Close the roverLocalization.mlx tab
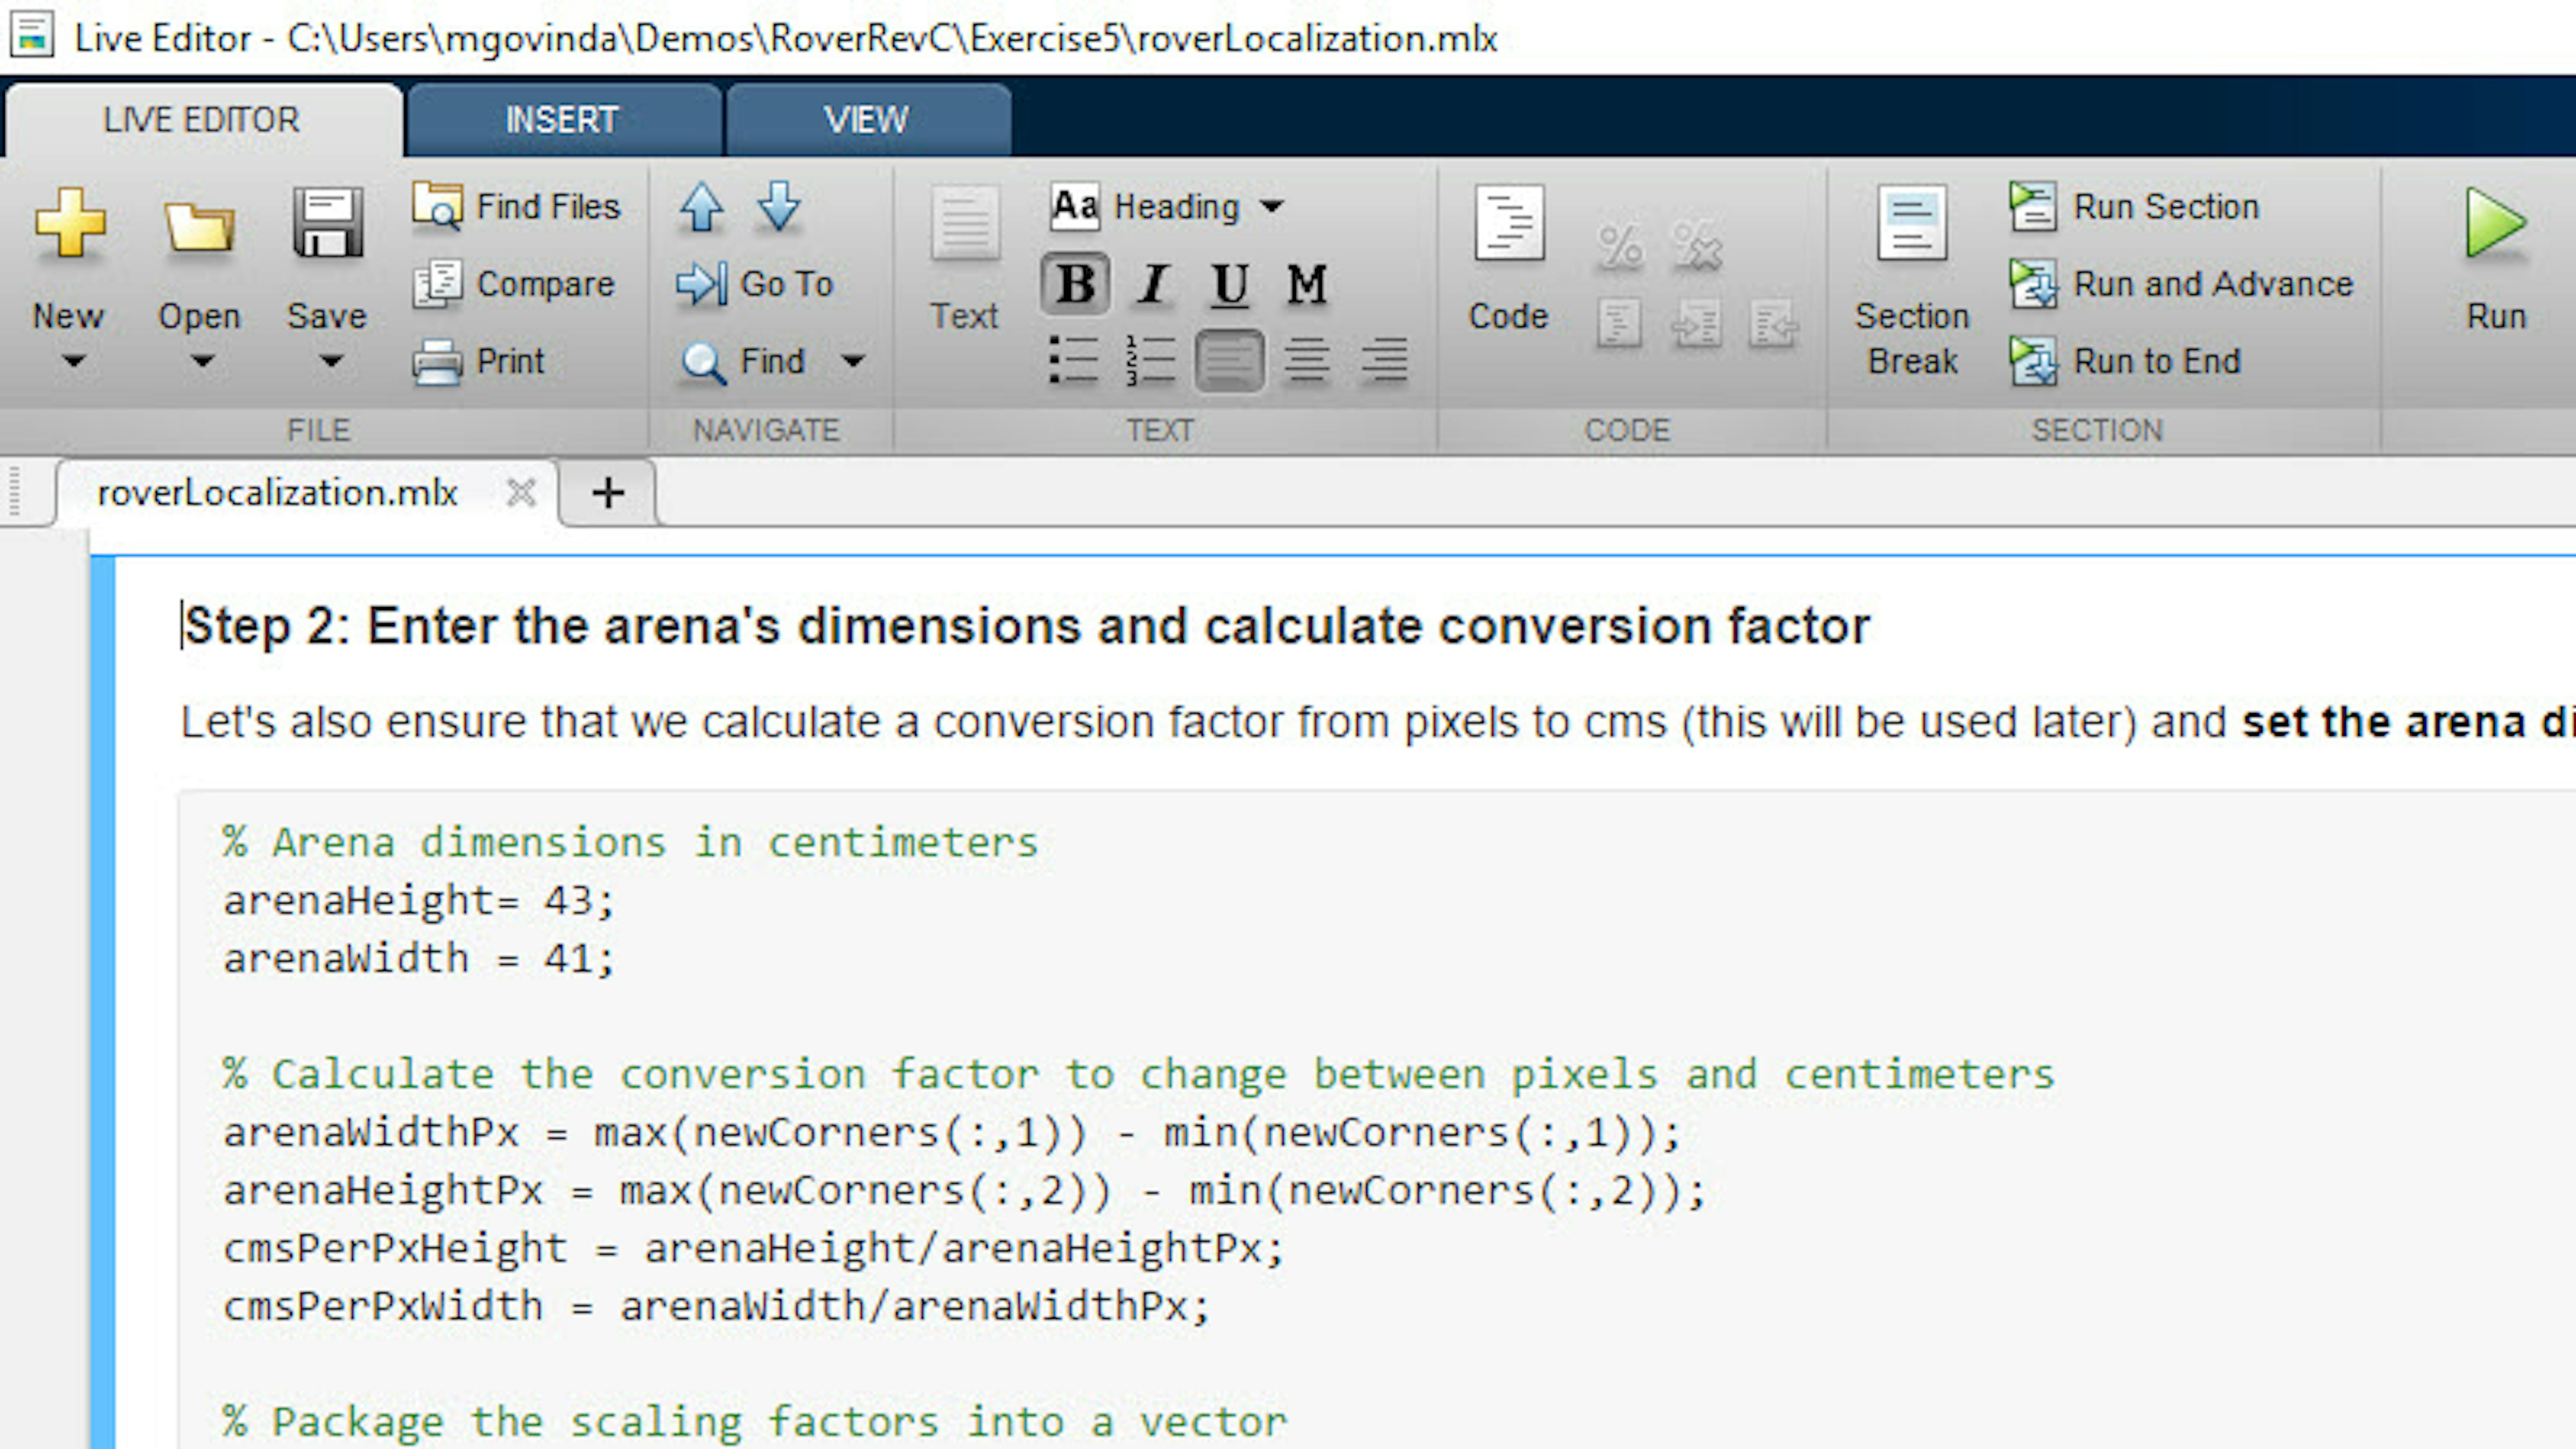This screenshot has width=2576, height=1449. 521,492
